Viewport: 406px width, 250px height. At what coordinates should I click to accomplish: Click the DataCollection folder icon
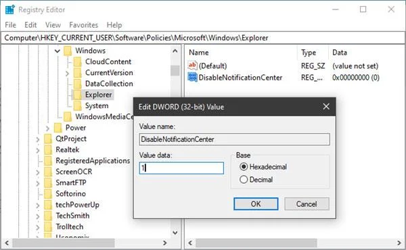click(77, 84)
